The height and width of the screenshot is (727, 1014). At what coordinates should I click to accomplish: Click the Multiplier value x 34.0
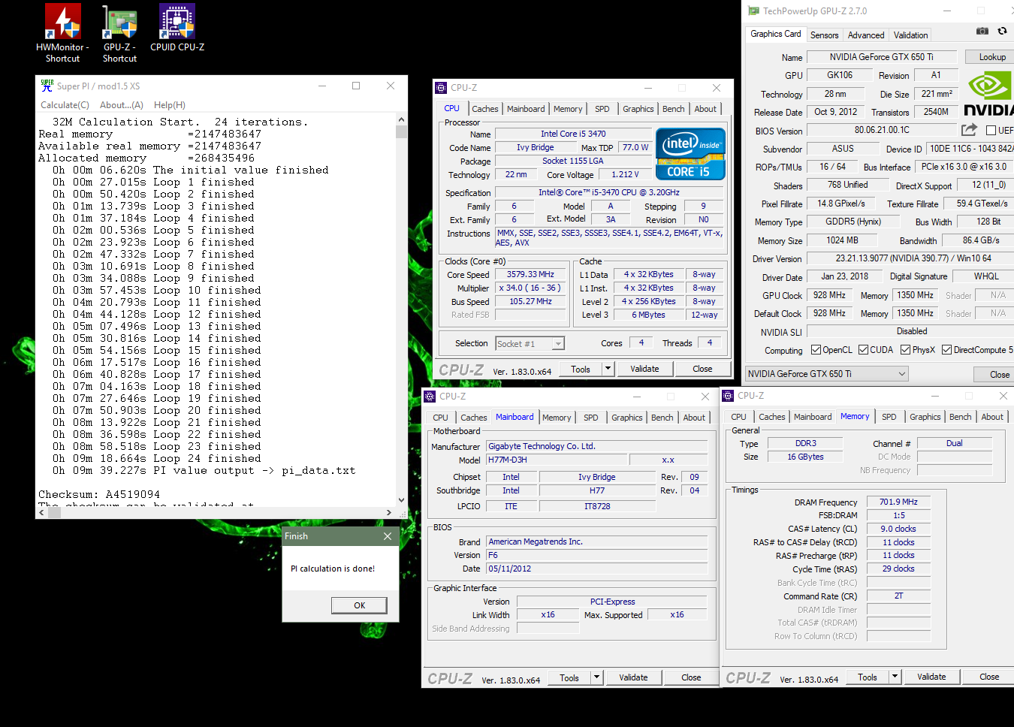(530, 288)
